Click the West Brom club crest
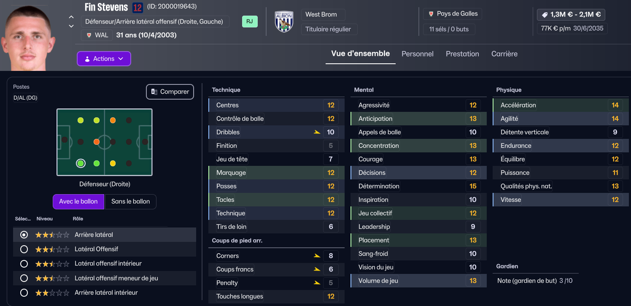 284,22
